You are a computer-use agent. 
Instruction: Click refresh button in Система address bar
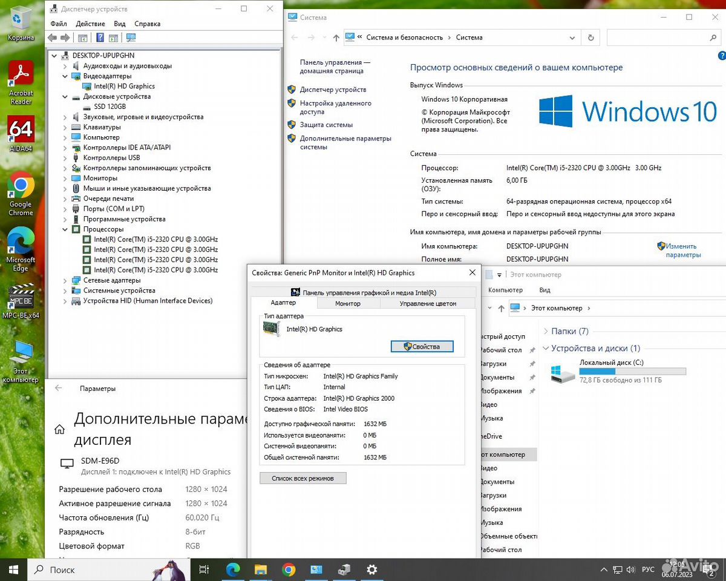[591, 38]
